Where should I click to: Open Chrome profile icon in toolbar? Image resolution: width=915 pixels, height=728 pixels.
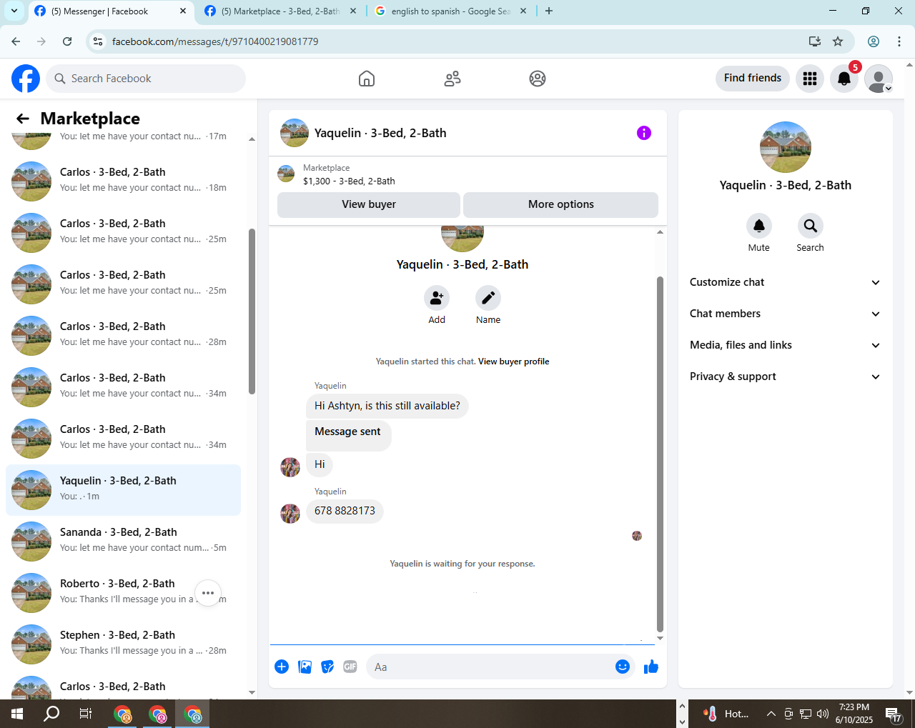pos(874,41)
